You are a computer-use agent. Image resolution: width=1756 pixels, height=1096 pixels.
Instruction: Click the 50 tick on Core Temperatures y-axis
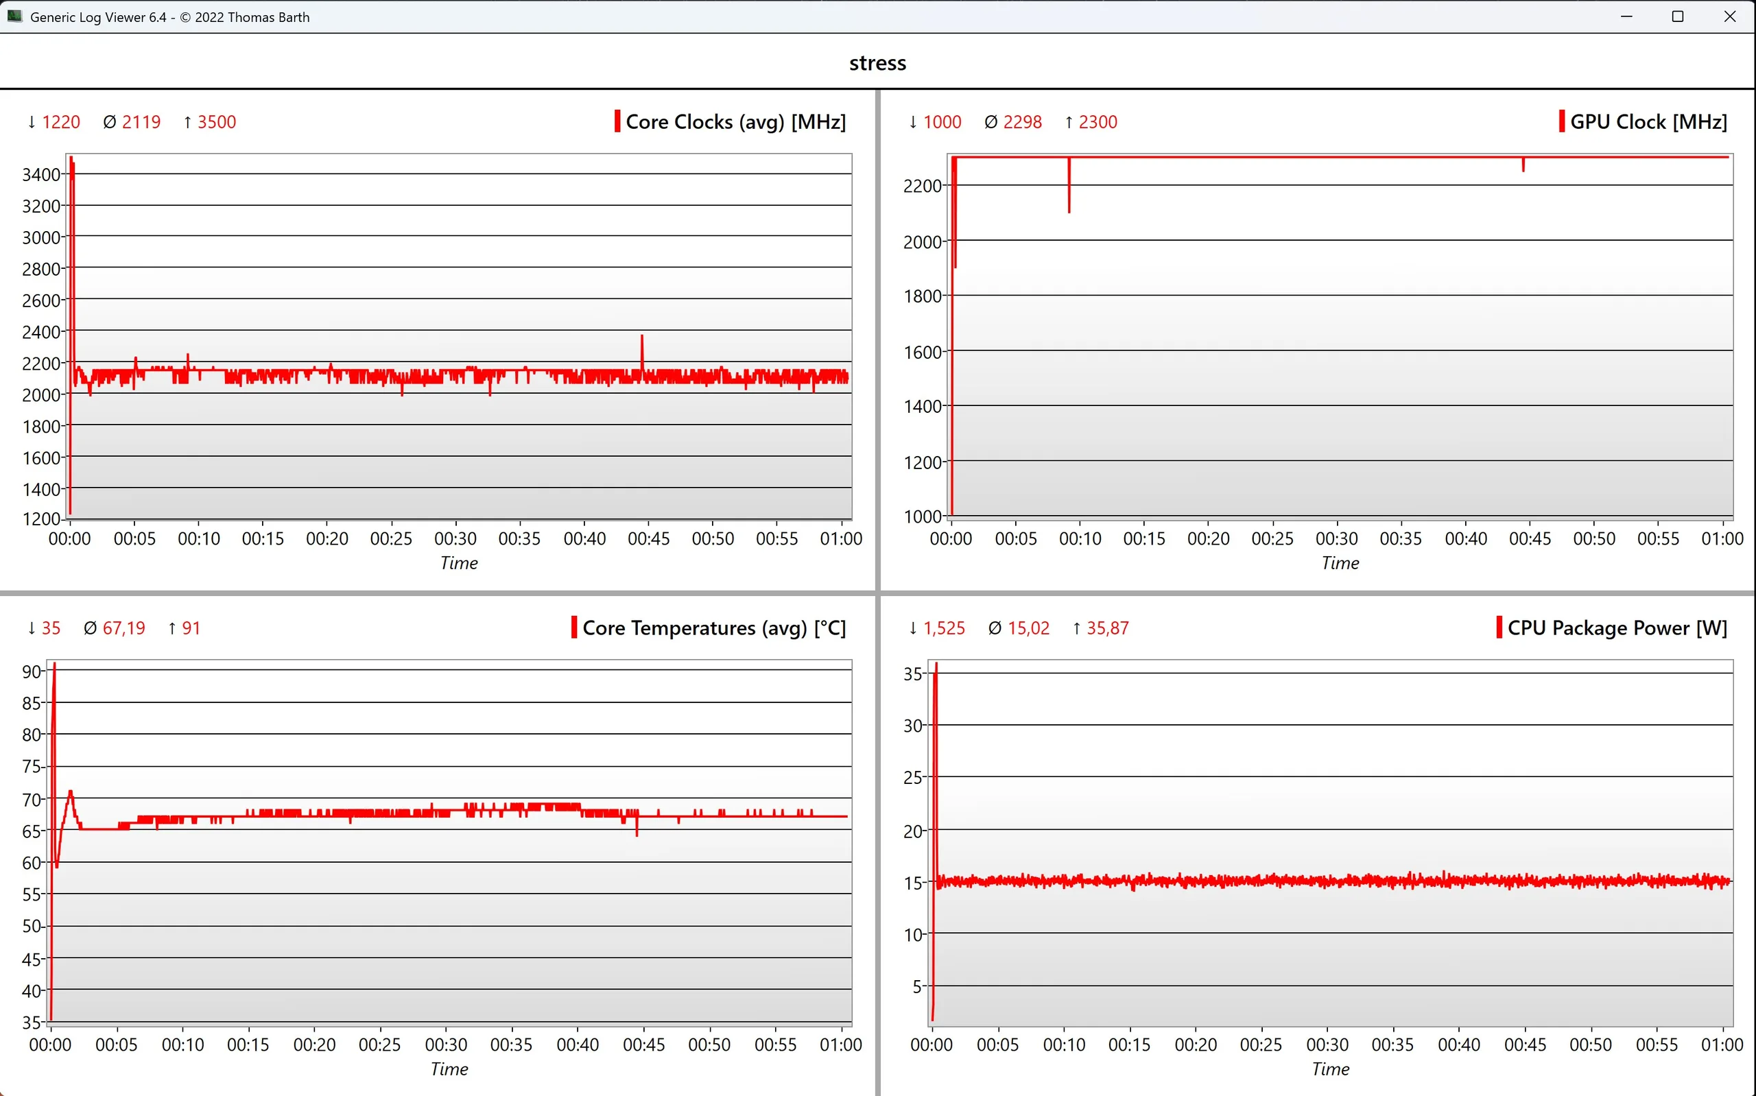tap(32, 927)
